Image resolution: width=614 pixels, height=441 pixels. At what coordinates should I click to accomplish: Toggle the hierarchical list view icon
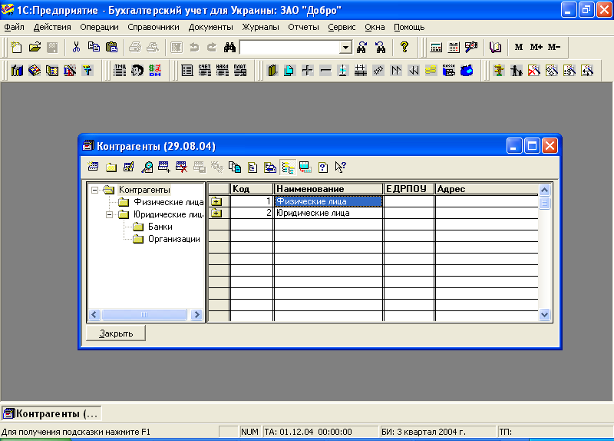pos(288,167)
